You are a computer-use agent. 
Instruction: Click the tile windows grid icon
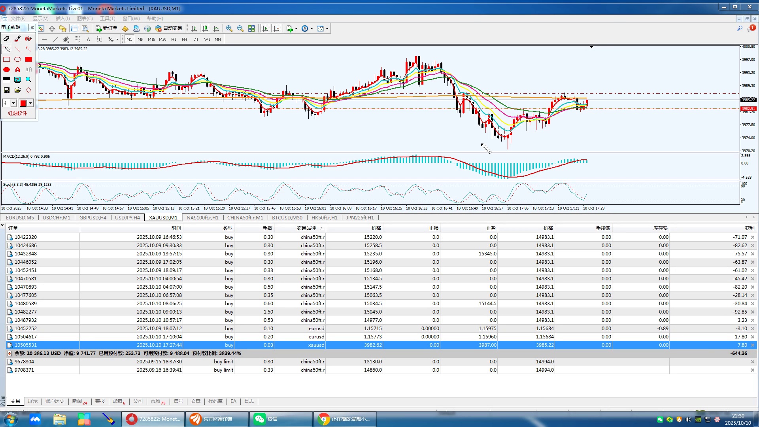point(251,28)
